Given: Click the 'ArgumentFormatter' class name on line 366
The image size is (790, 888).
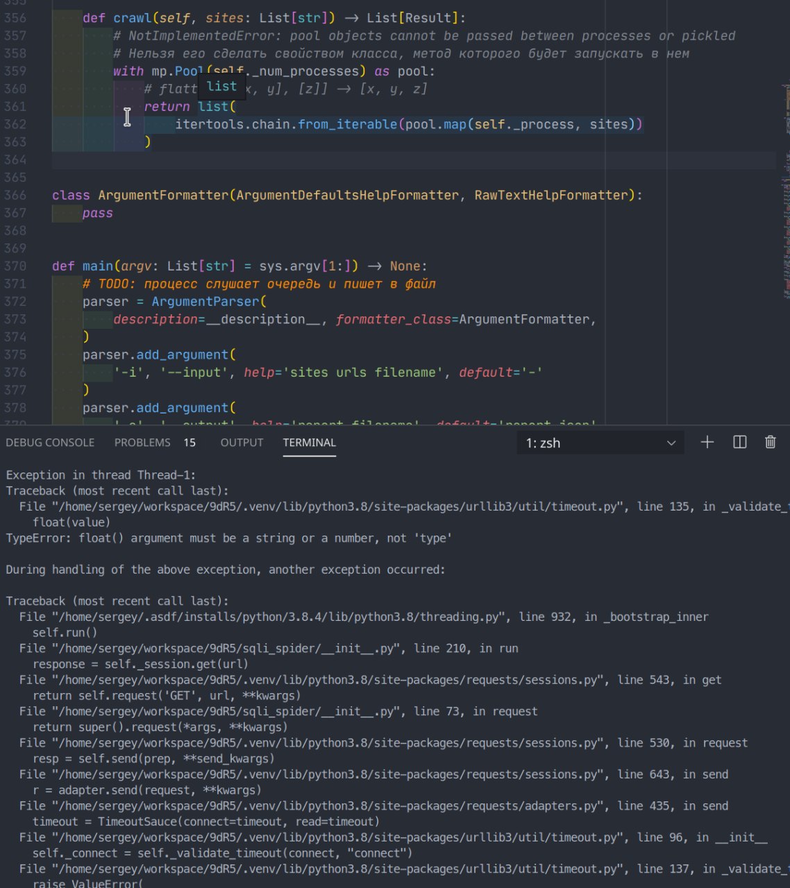Looking at the screenshot, I should pos(163,195).
